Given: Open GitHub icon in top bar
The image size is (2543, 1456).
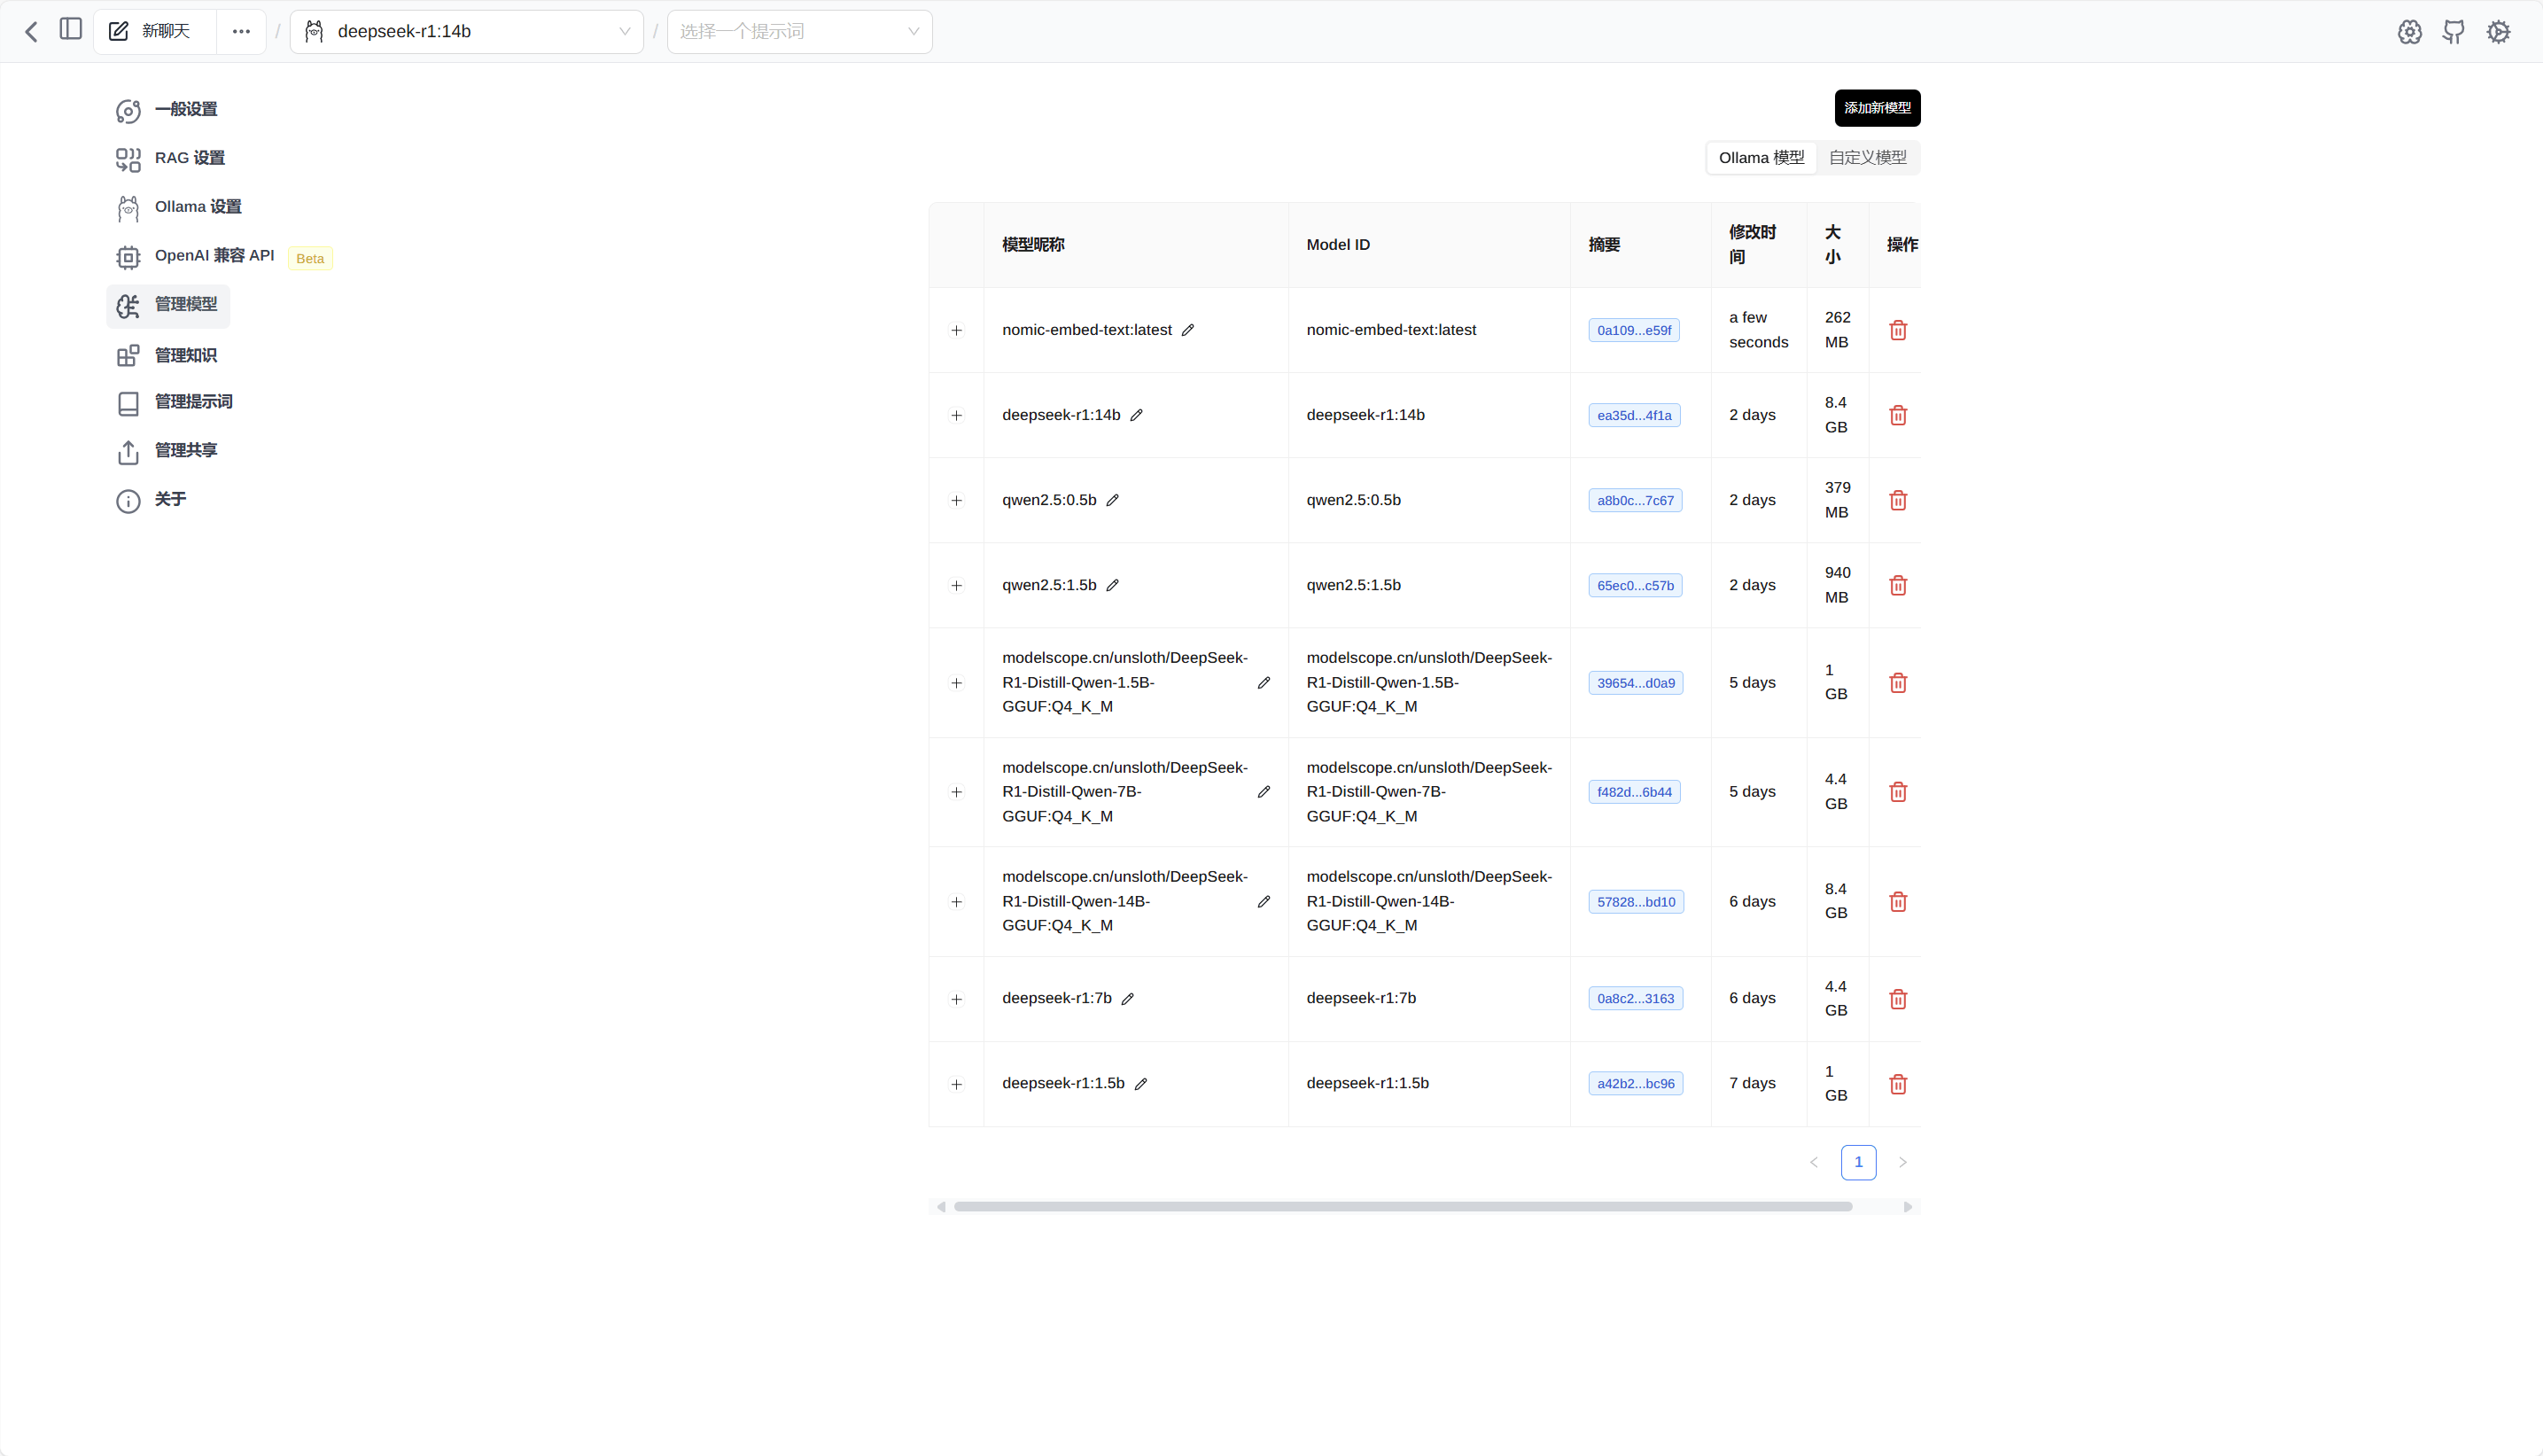Looking at the screenshot, I should [x=2453, y=32].
